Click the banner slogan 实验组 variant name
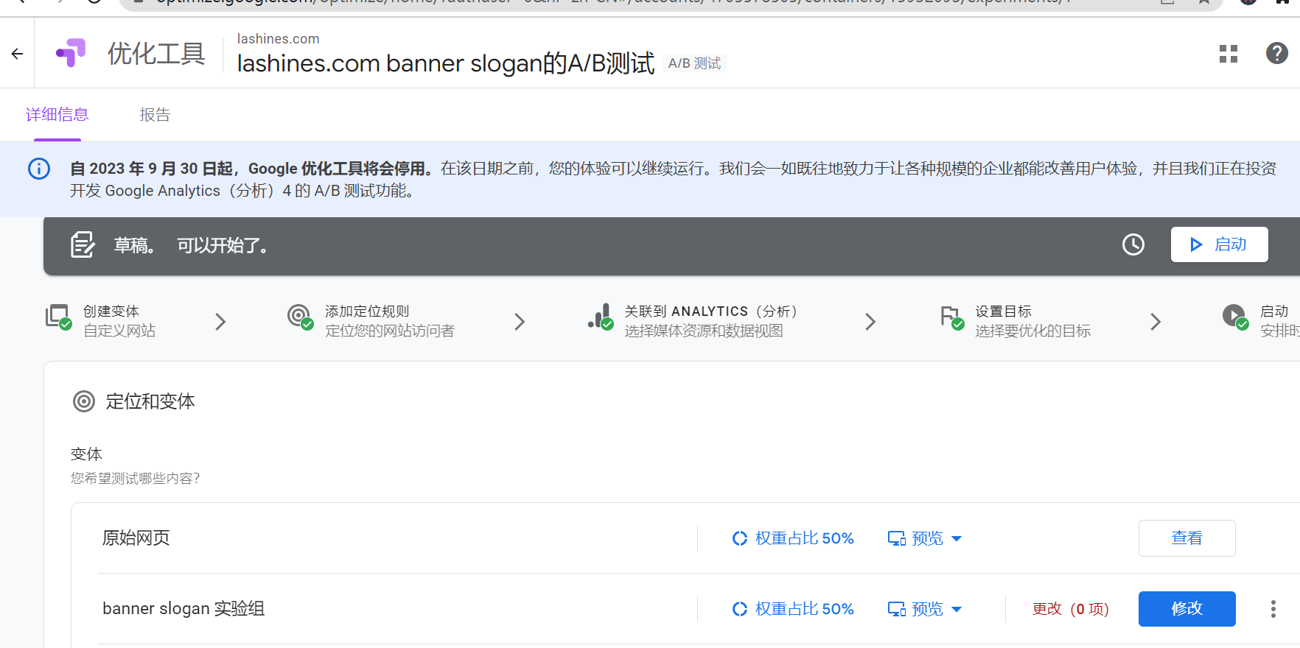 [x=184, y=609]
